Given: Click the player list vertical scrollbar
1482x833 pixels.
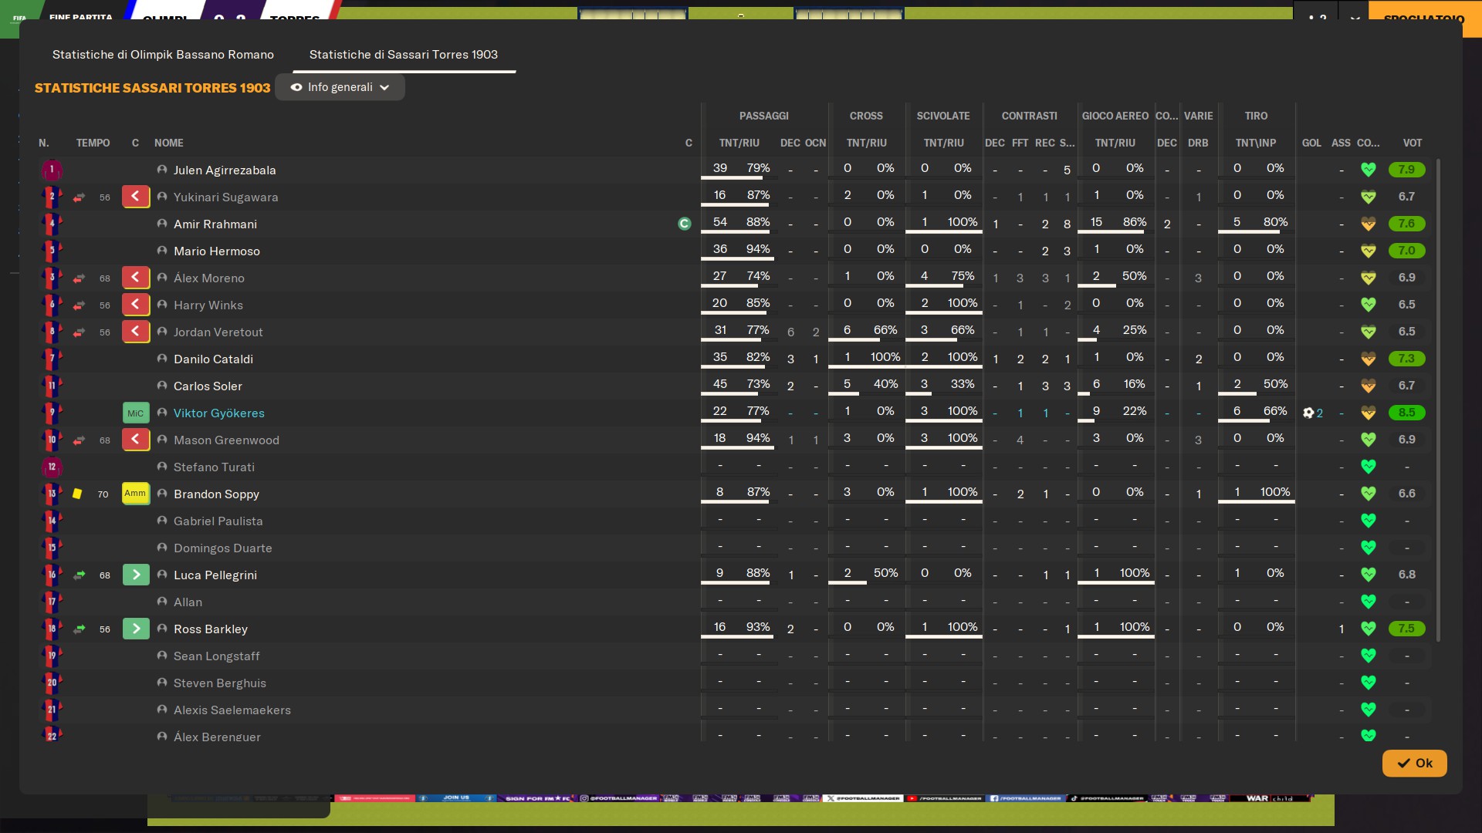Looking at the screenshot, I should tap(1438, 401).
